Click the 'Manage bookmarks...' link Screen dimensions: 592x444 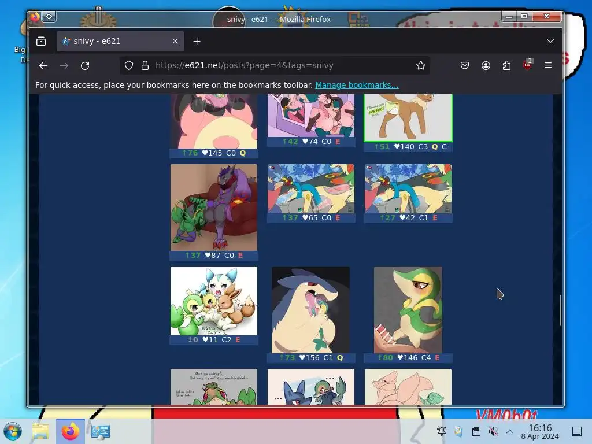[x=357, y=85]
